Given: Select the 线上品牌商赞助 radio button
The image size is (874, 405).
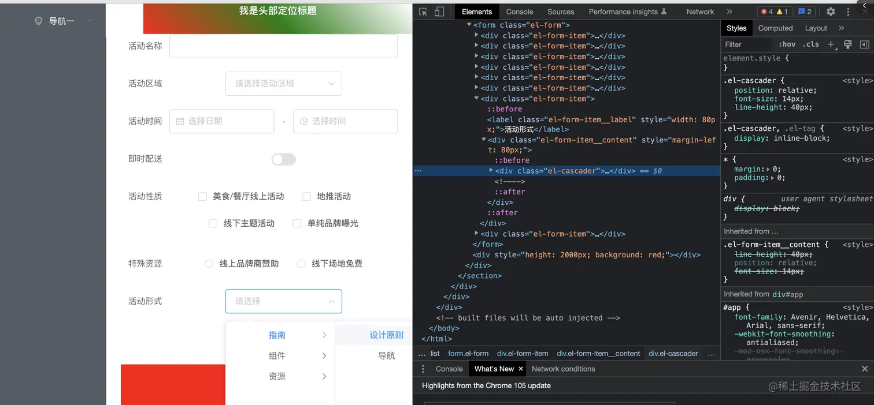Looking at the screenshot, I should [x=209, y=264].
